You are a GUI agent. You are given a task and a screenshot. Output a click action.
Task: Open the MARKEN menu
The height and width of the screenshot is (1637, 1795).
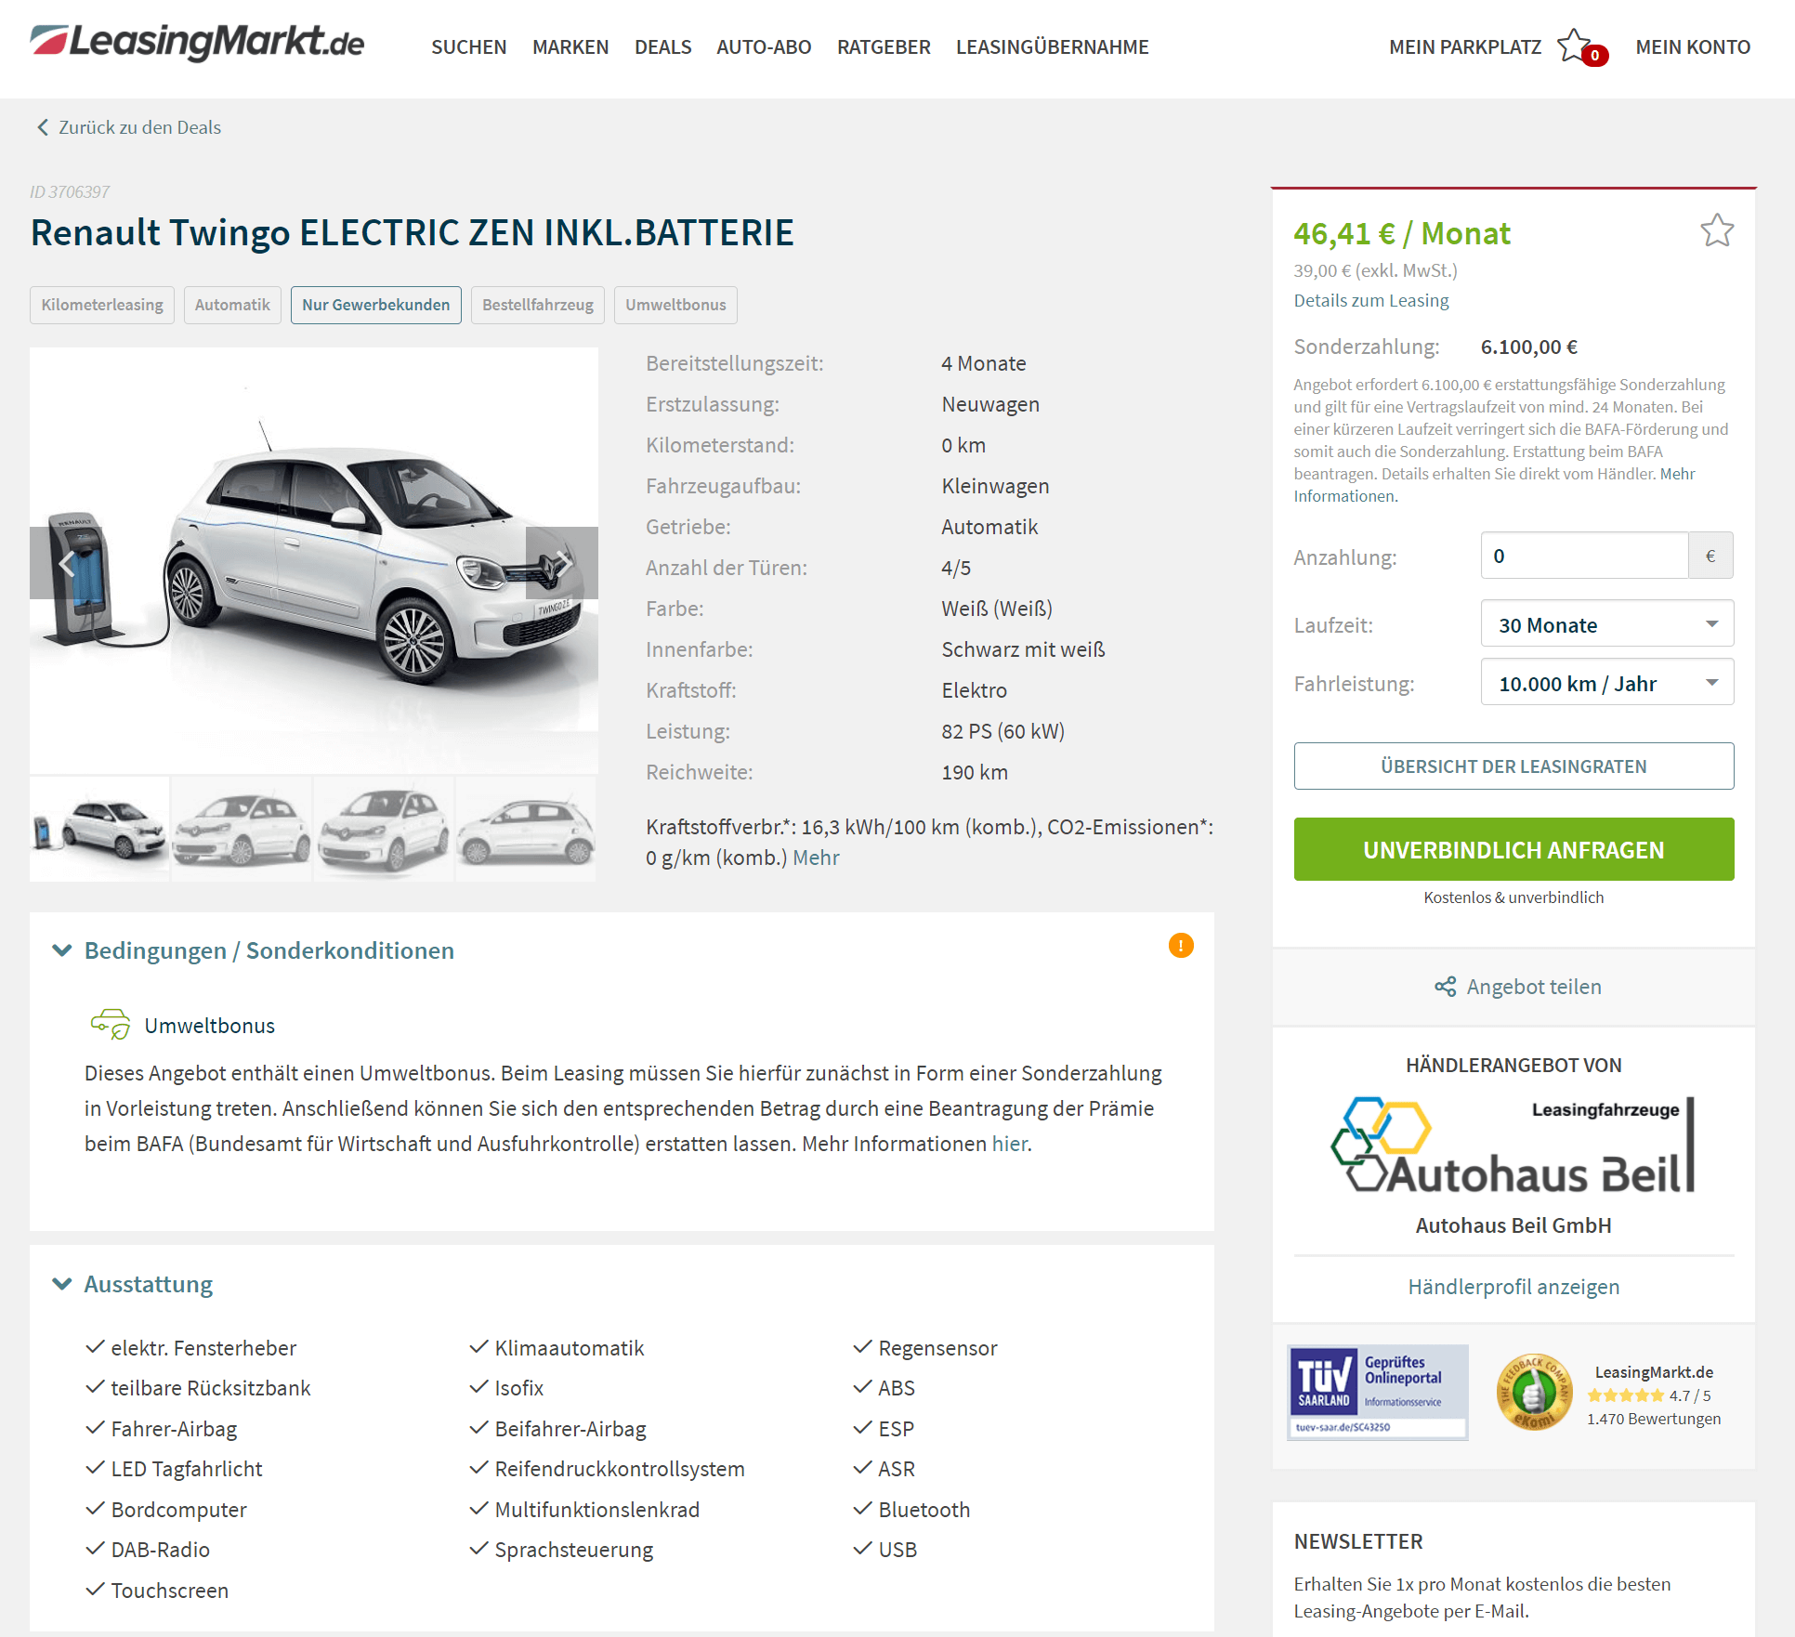[570, 46]
